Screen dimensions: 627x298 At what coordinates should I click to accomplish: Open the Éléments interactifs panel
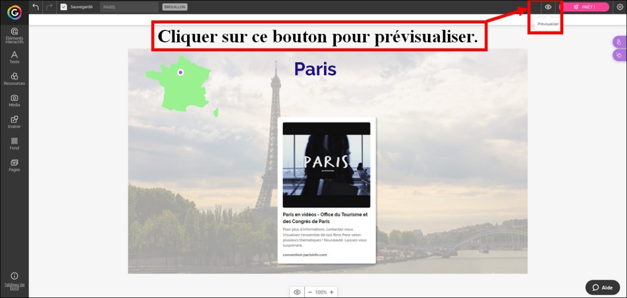pyautogui.click(x=14, y=36)
